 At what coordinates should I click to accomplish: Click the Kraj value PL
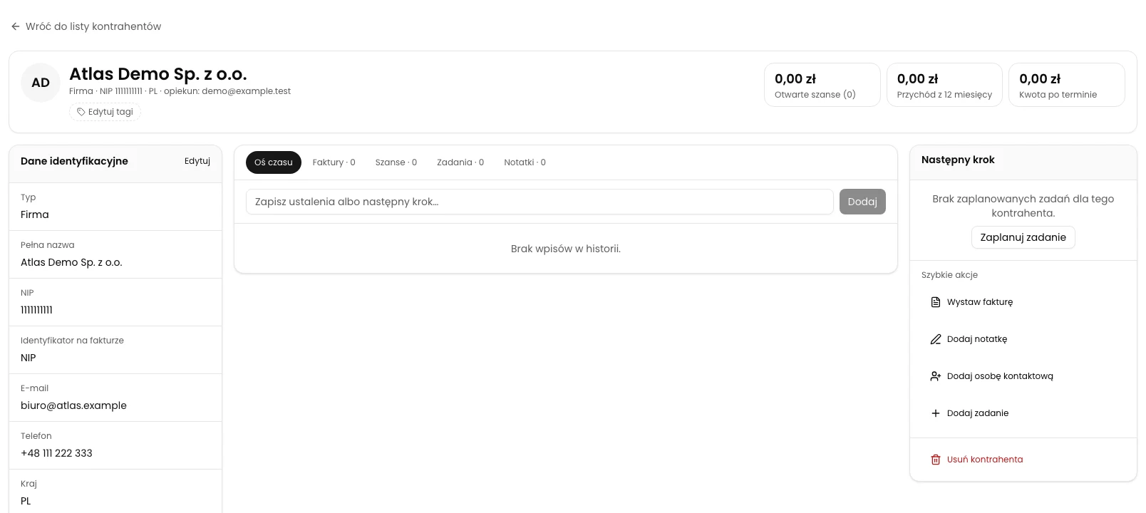tap(26, 501)
